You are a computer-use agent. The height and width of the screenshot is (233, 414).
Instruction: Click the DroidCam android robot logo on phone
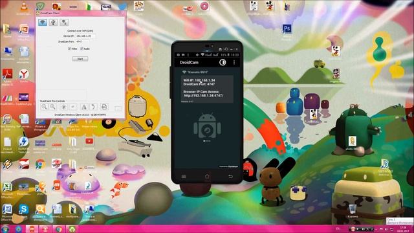click(x=207, y=126)
